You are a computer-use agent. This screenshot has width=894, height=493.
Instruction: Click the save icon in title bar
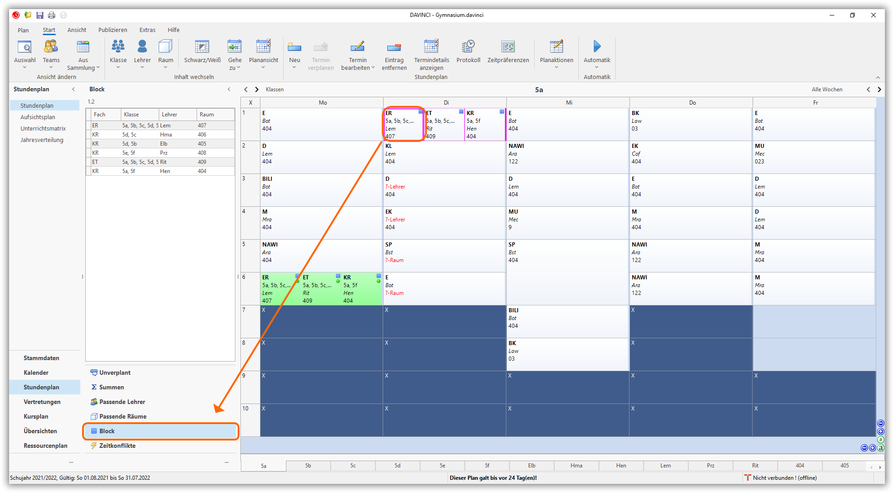[x=40, y=15]
